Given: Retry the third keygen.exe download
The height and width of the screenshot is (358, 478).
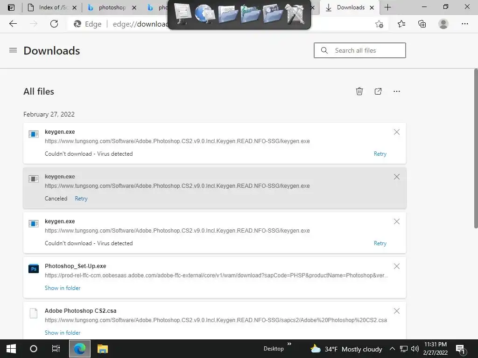Looking at the screenshot, I should (x=380, y=243).
